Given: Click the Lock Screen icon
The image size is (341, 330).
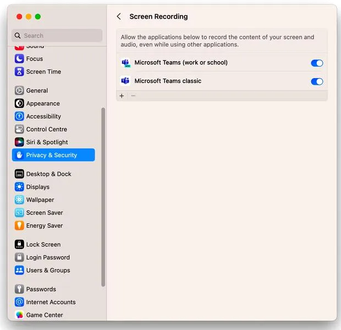Looking at the screenshot, I should pyautogui.click(x=19, y=244).
